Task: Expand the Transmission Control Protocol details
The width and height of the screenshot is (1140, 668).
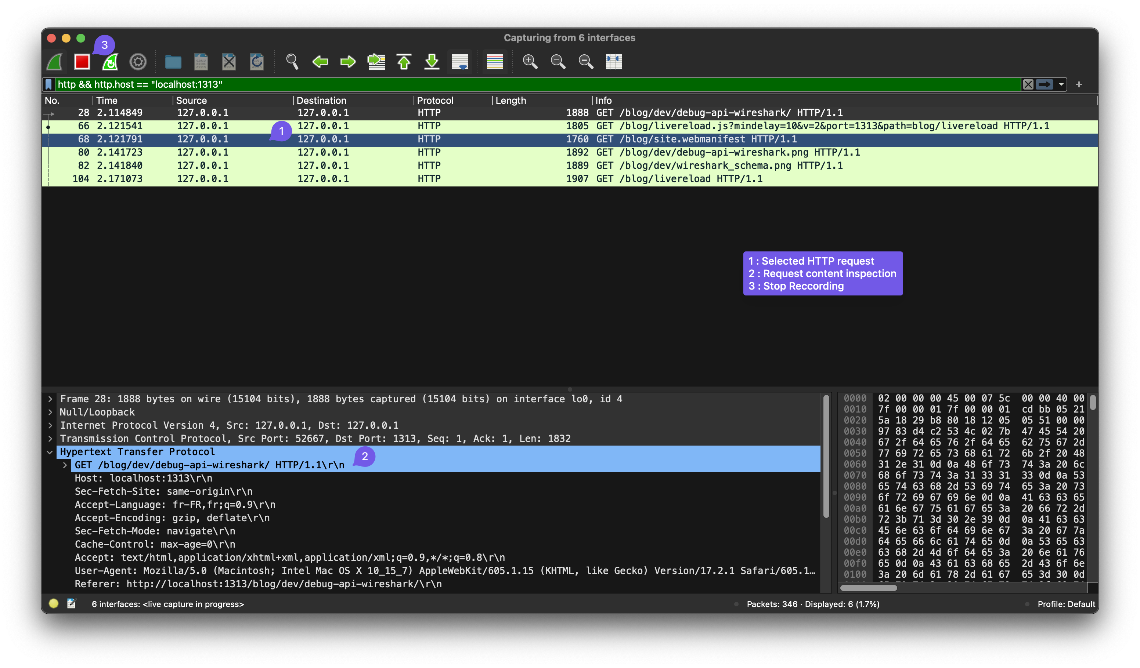Action: pyautogui.click(x=50, y=438)
